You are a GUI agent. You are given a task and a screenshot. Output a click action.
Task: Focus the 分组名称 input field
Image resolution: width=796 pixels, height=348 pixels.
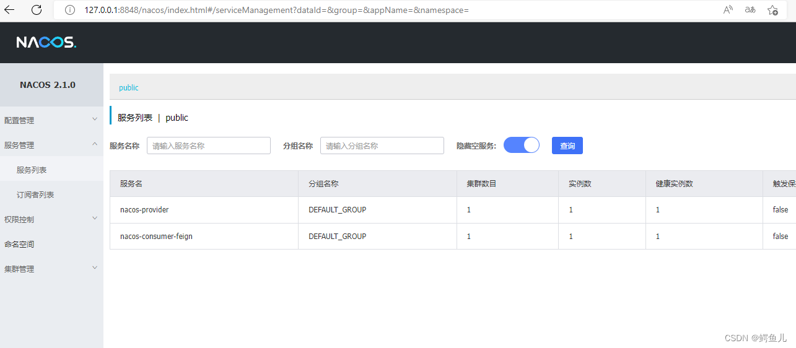click(382, 146)
